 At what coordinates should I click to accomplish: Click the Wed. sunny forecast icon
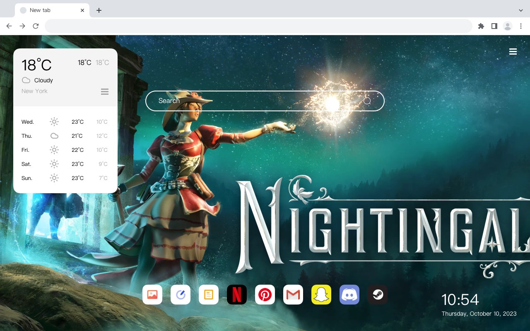[54, 122]
